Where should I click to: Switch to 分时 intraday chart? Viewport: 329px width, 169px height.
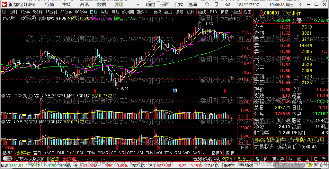click(13, 12)
